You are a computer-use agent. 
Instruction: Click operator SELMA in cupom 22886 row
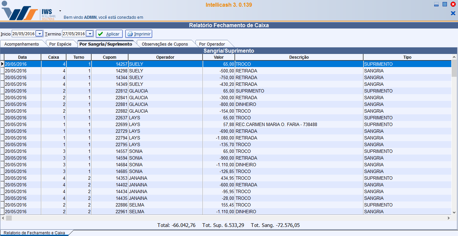pos(136,205)
